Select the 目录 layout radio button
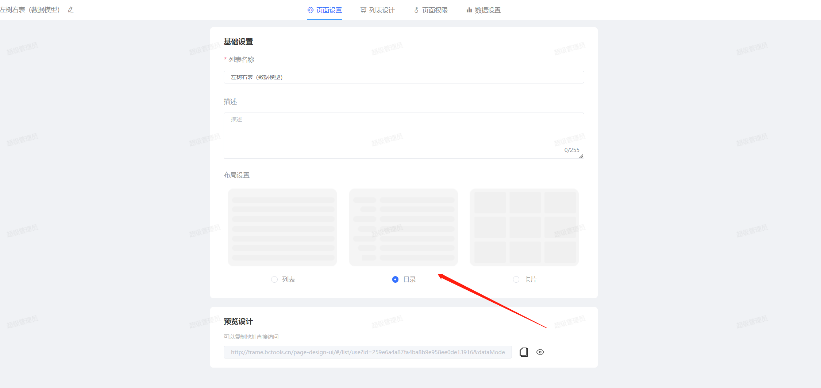Screen dimensions: 821x388 coord(395,279)
